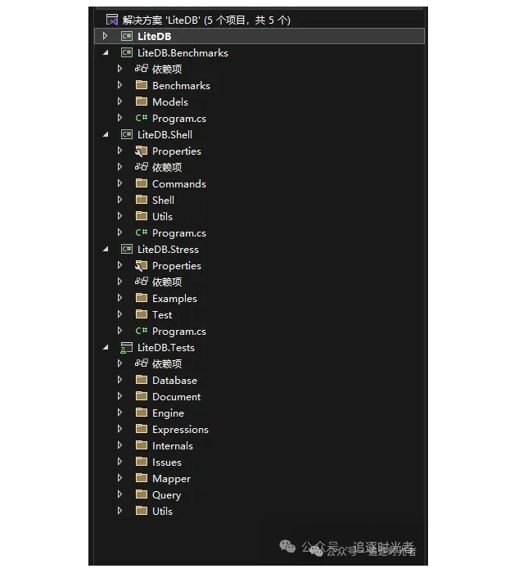Expand the LiteDB project node arrow
The height and width of the screenshot is (573, 523).
(x=105, y=36)
